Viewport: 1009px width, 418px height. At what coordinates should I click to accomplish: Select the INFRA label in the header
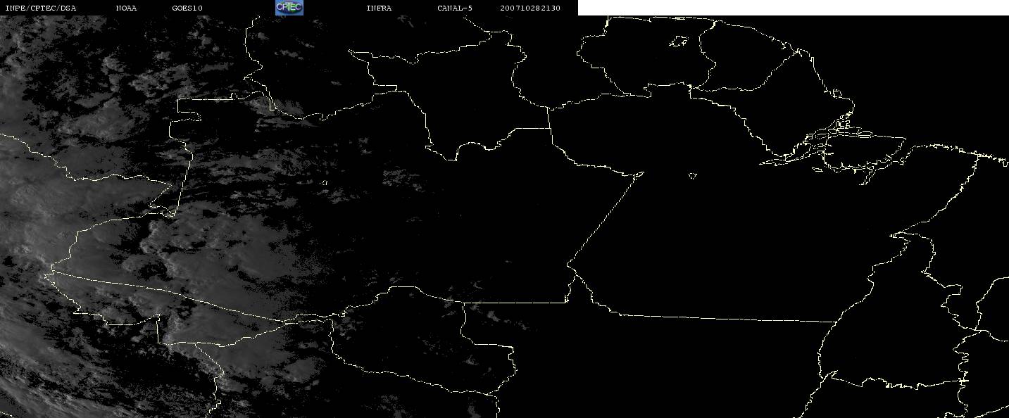coord(379,8)
